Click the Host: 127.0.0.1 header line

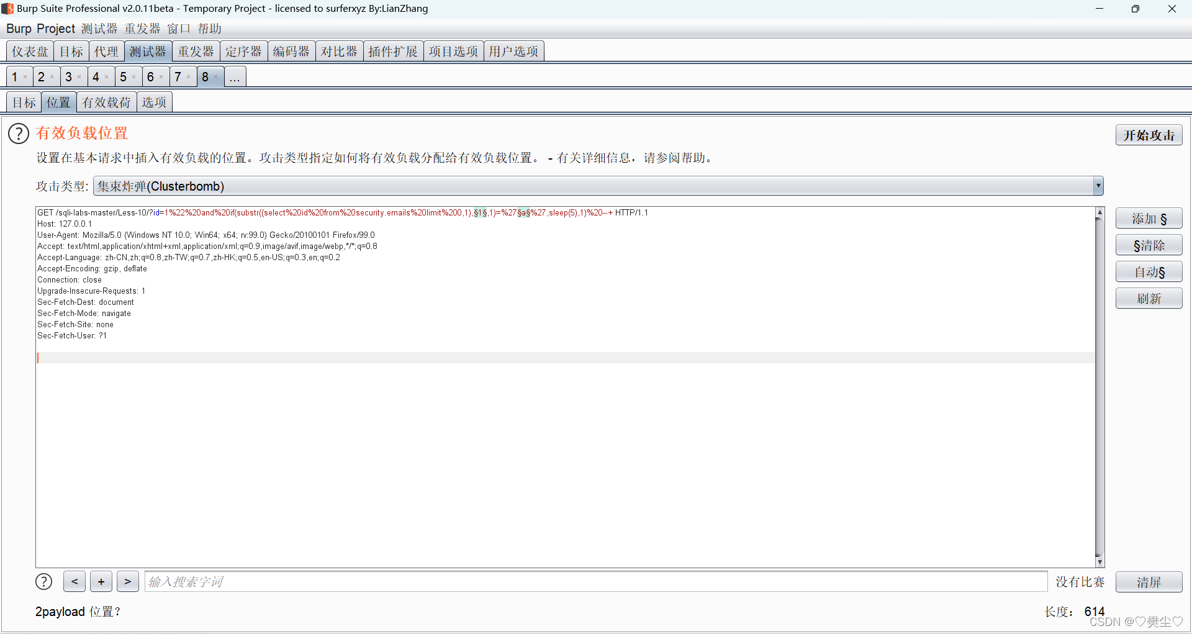click(65, 224)
